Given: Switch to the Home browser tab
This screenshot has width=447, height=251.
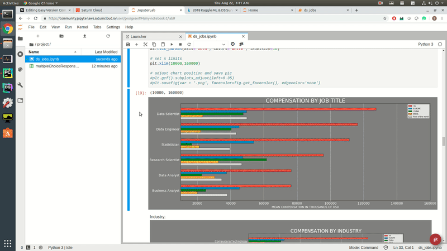Looking at the screenshot, I should (x=268, y=10).
